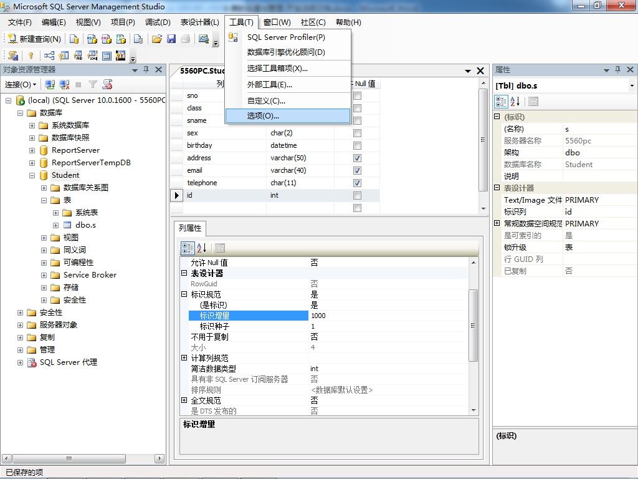Select 外部工具(E)... menu entry
This screenshot has height=479, width=638.
click(269, 85)
